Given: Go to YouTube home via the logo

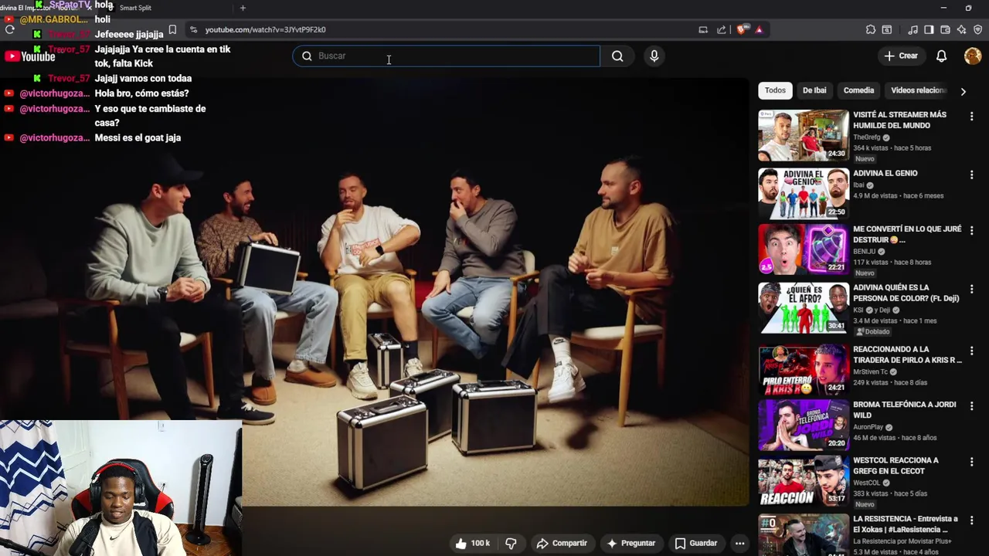Looking at the screenshot, I should [x=29, y=56].
